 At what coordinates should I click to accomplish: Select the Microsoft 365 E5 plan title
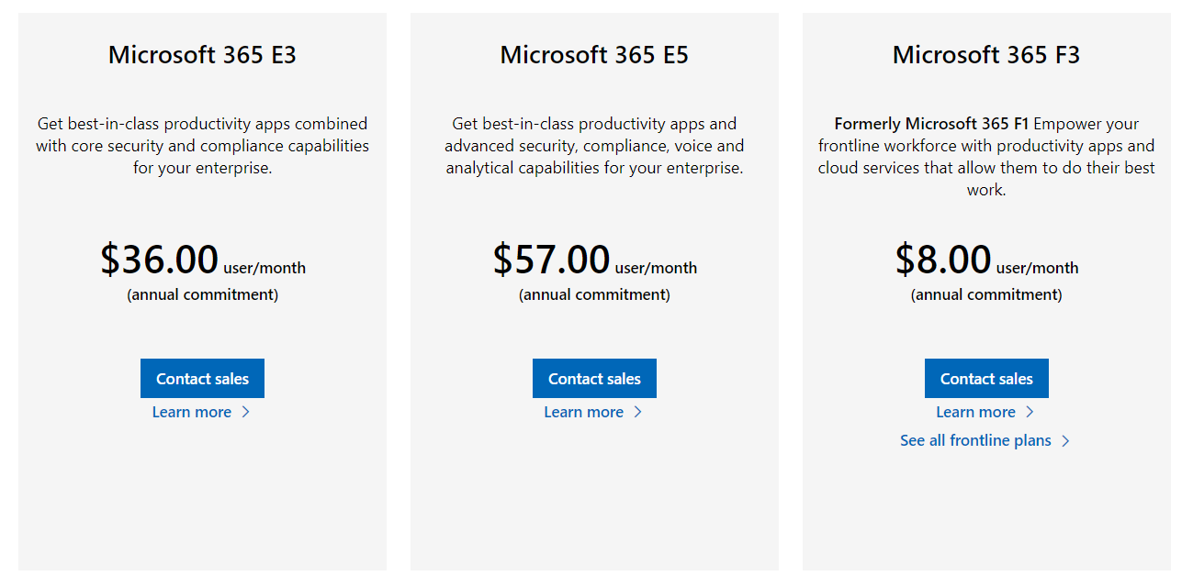click(x=594, y=55)
